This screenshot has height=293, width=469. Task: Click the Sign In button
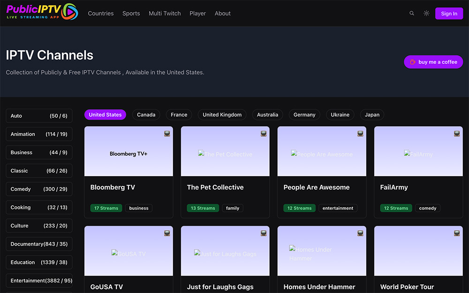click(449, 14)
